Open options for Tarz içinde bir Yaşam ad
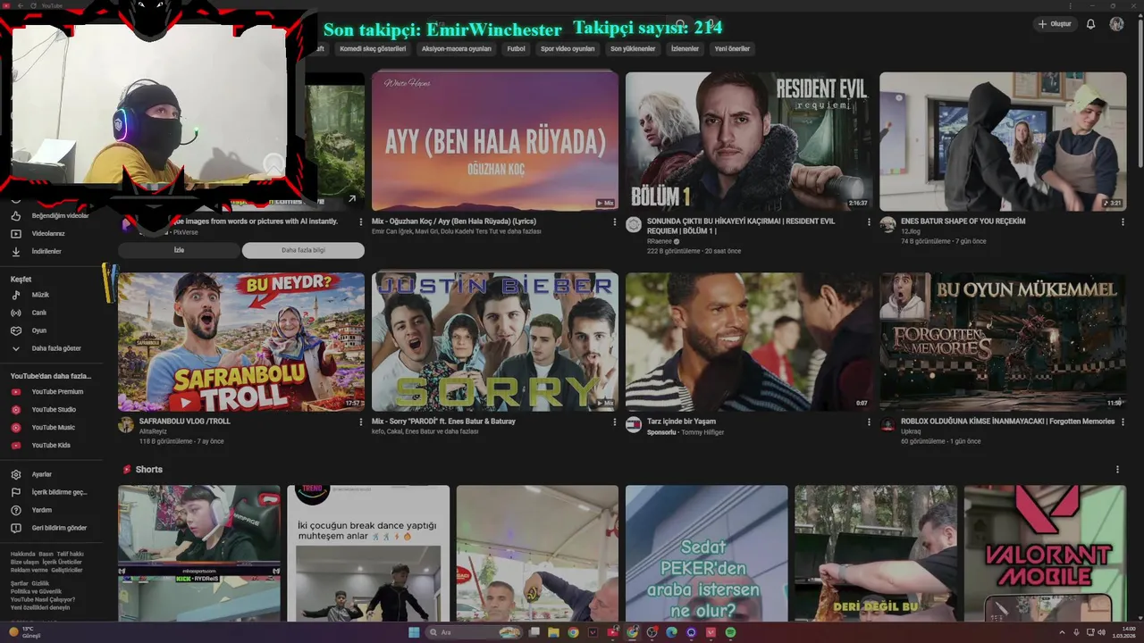This screenshot has width=1144, height=643. point(869,422)
